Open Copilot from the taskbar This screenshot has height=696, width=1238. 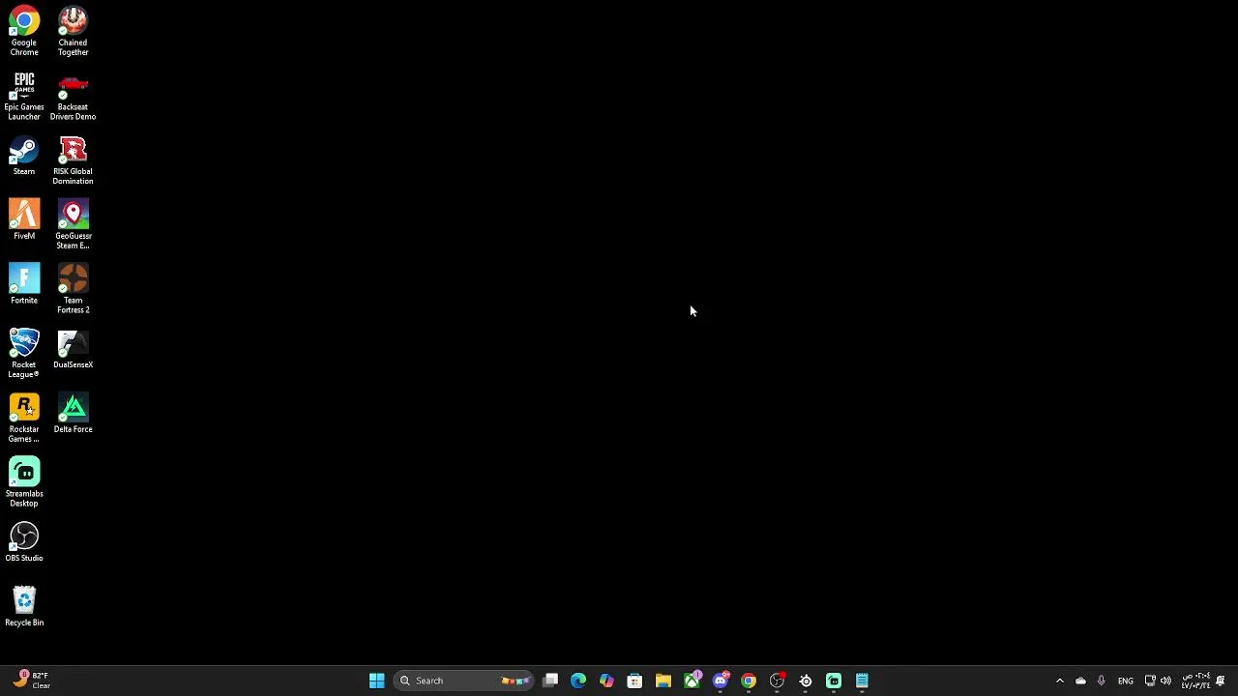pyautogui.click(x=606, y=681)
